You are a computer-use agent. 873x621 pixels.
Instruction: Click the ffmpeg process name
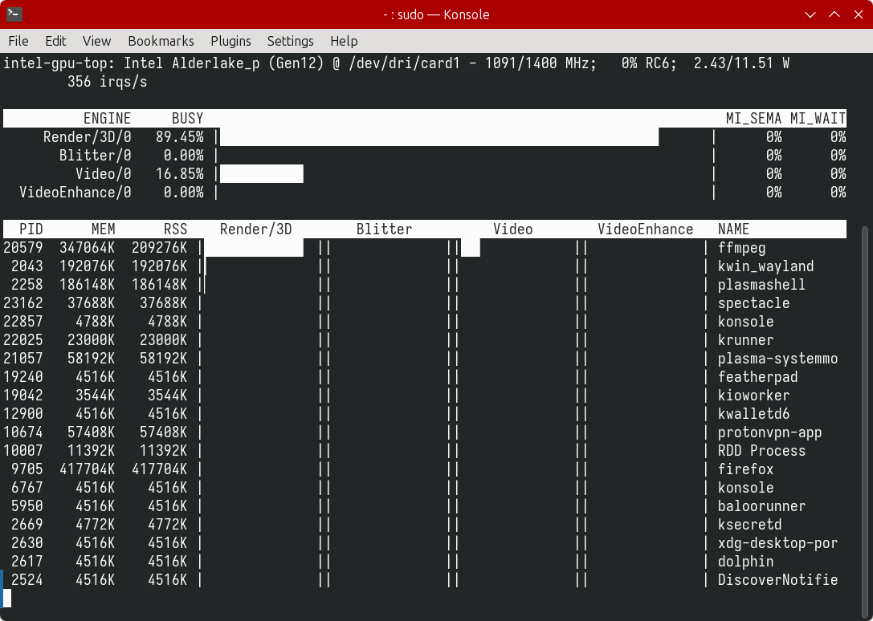point(741,248)
